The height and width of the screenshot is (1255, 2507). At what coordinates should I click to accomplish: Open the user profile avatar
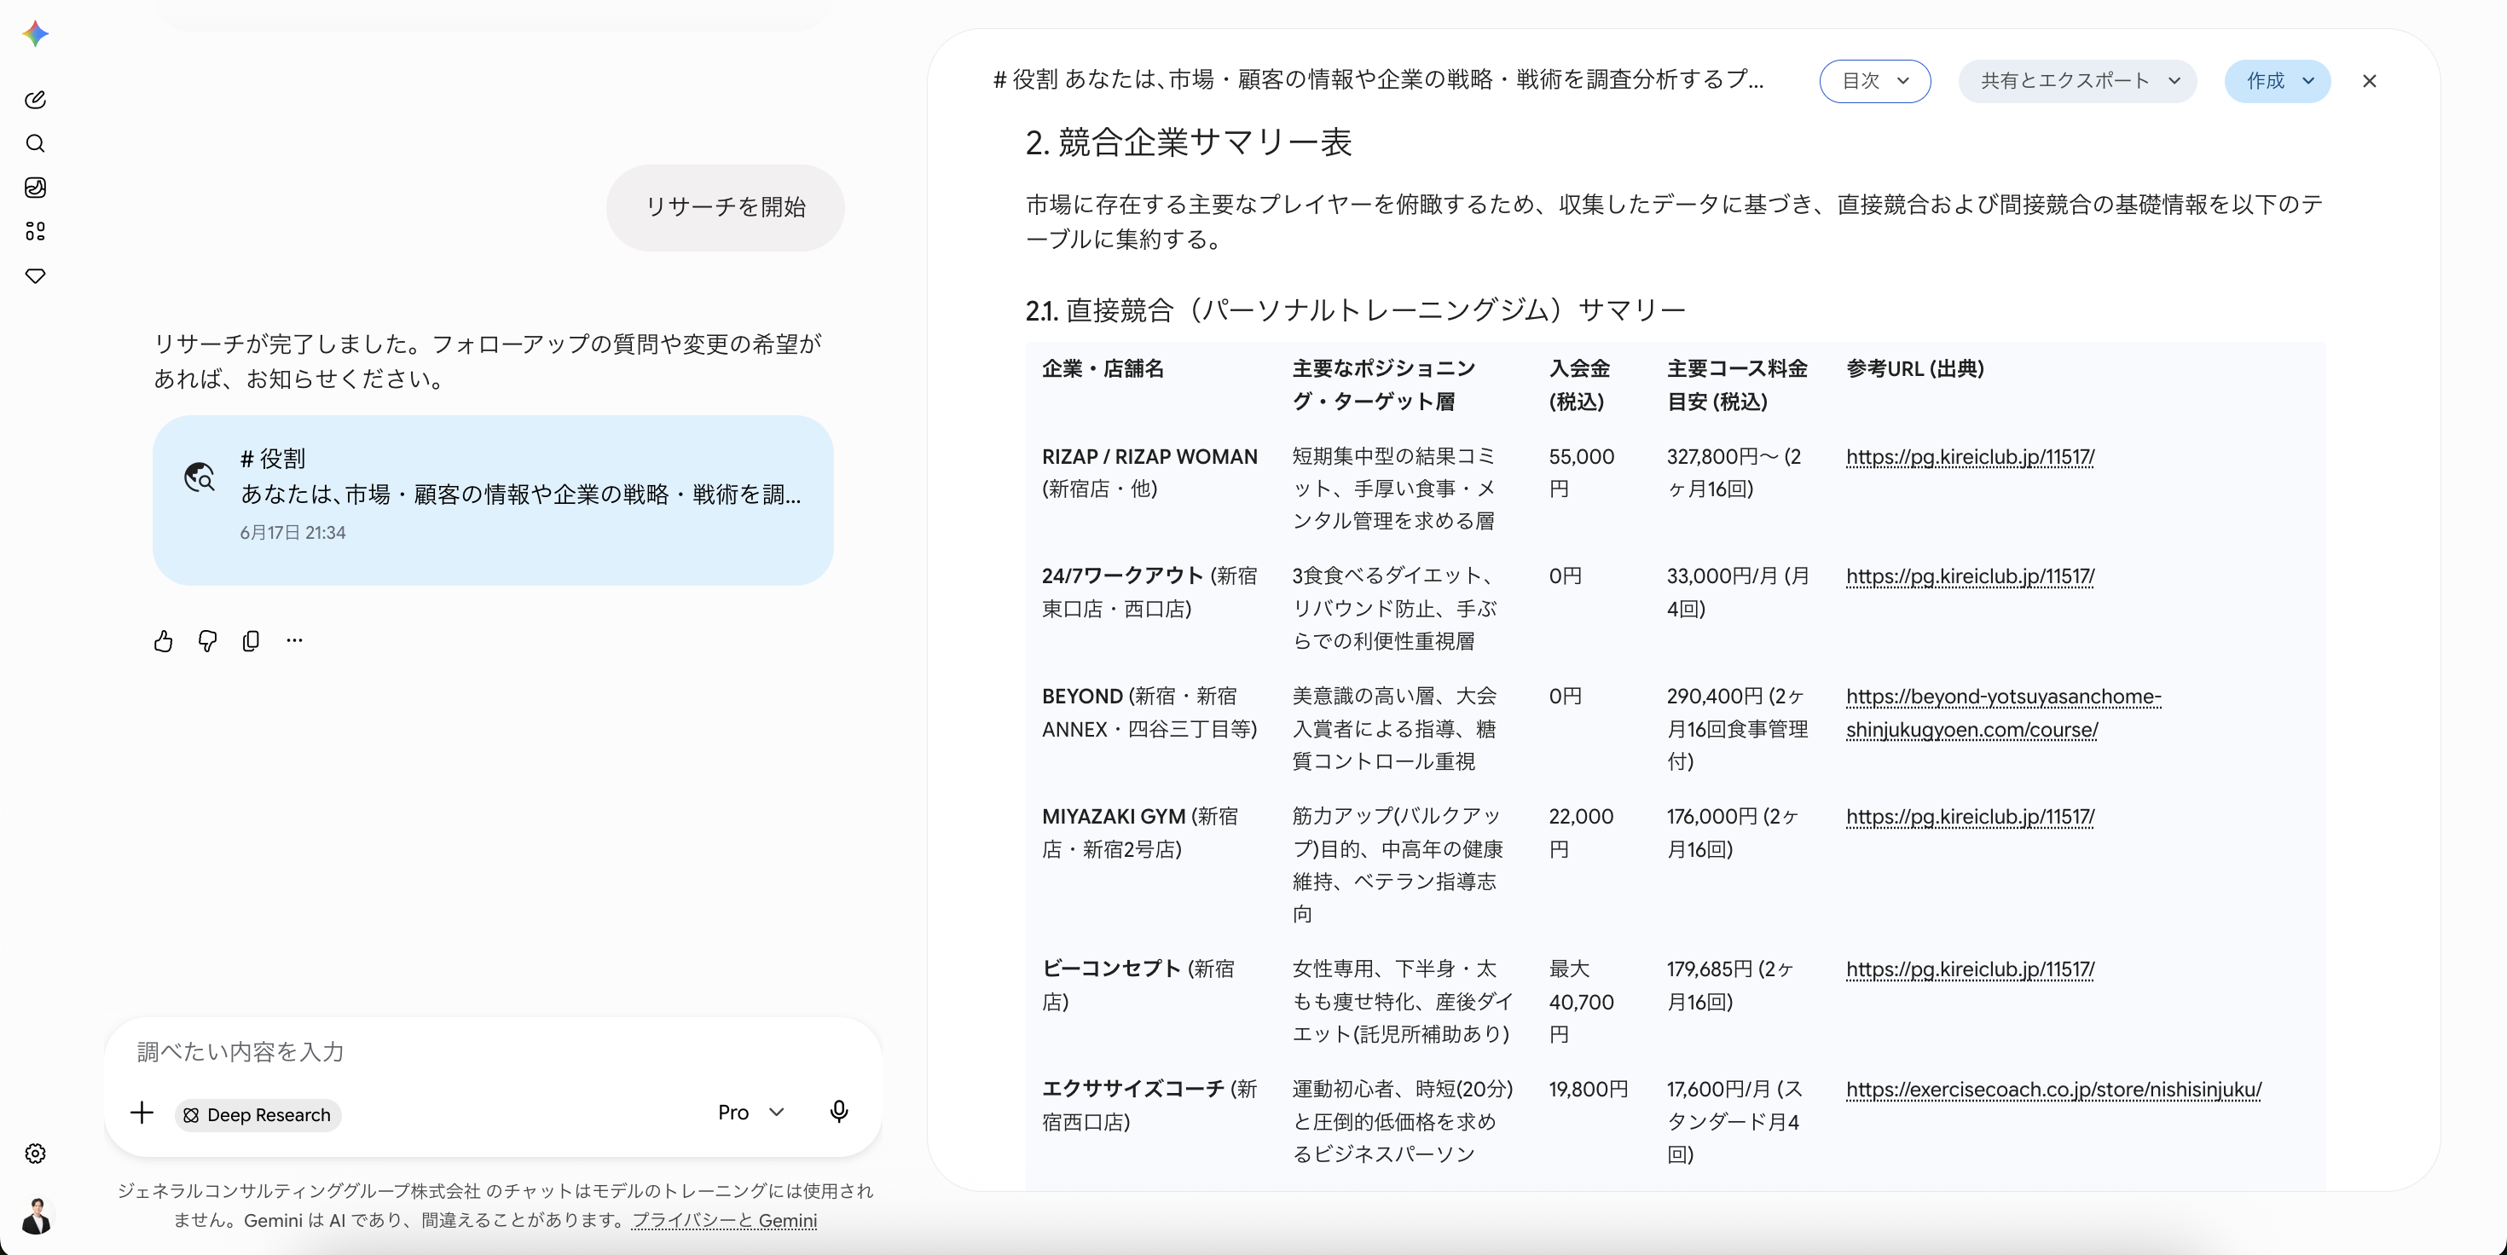coord(36,1216)
